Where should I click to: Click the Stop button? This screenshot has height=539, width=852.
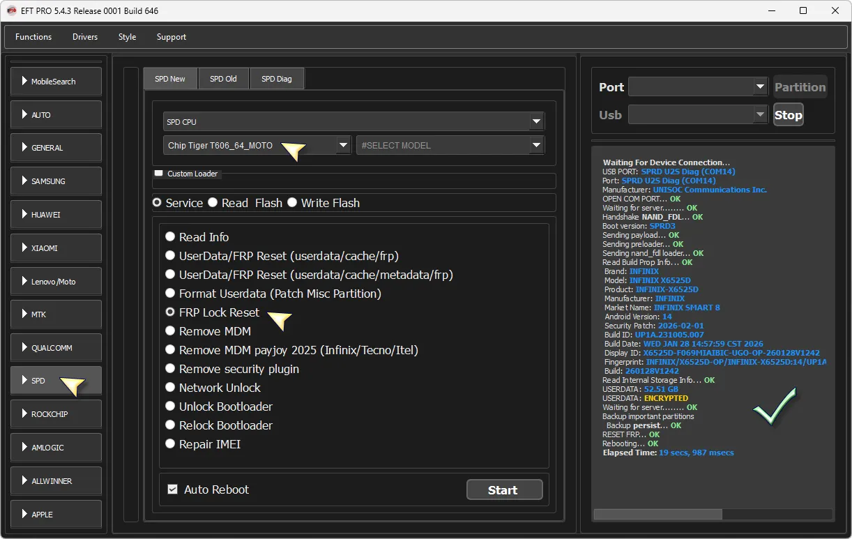tap(788, 115)
